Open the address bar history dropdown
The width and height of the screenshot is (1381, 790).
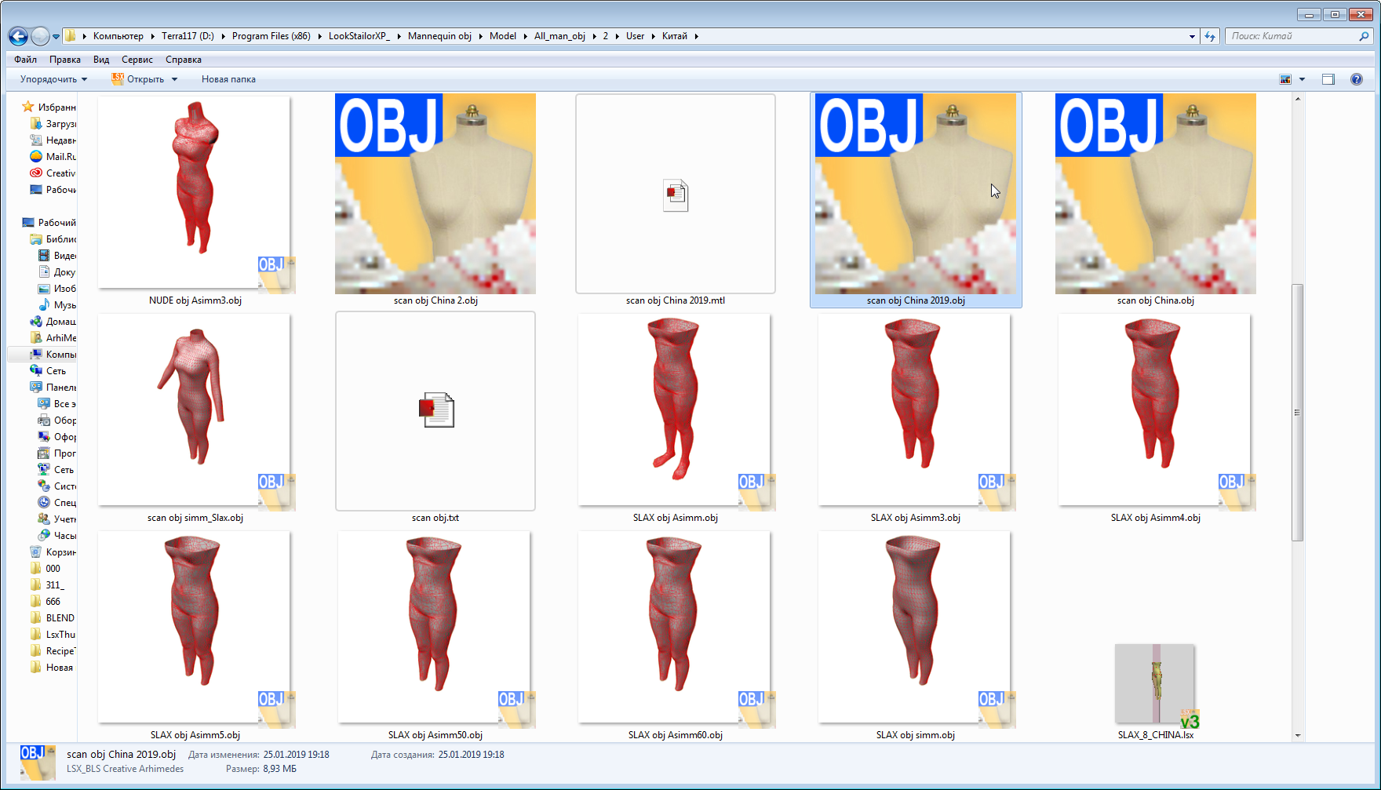1192,36
